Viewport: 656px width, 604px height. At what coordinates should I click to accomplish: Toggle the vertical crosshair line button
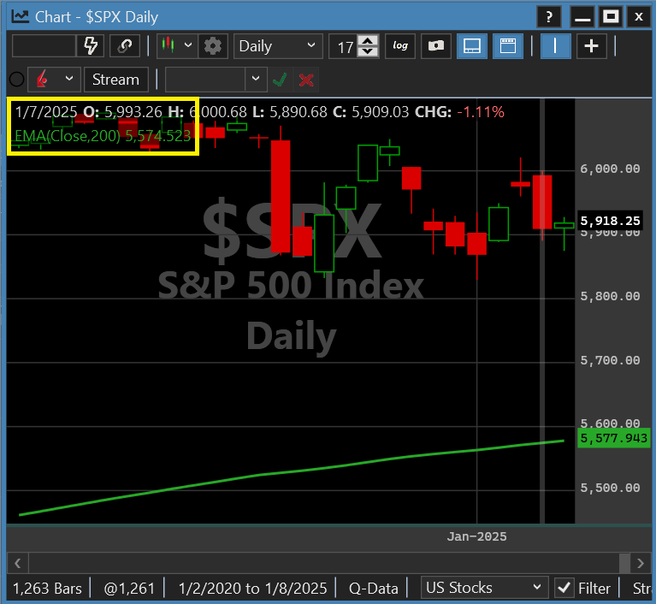click(556, 45)
